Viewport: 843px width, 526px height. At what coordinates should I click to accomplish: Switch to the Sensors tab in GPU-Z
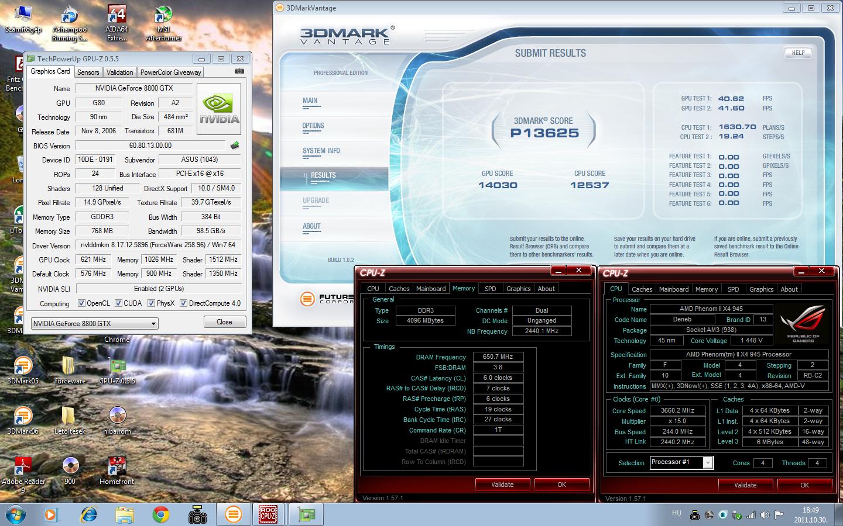click(88, 72)
